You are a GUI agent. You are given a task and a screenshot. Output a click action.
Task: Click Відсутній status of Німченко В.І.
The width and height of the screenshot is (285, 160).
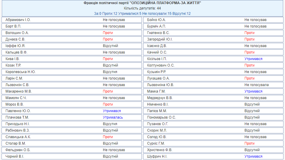[252, 104]
